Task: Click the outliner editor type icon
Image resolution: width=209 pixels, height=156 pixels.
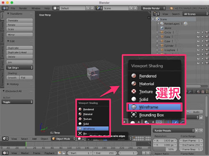Action: point(156,14)
